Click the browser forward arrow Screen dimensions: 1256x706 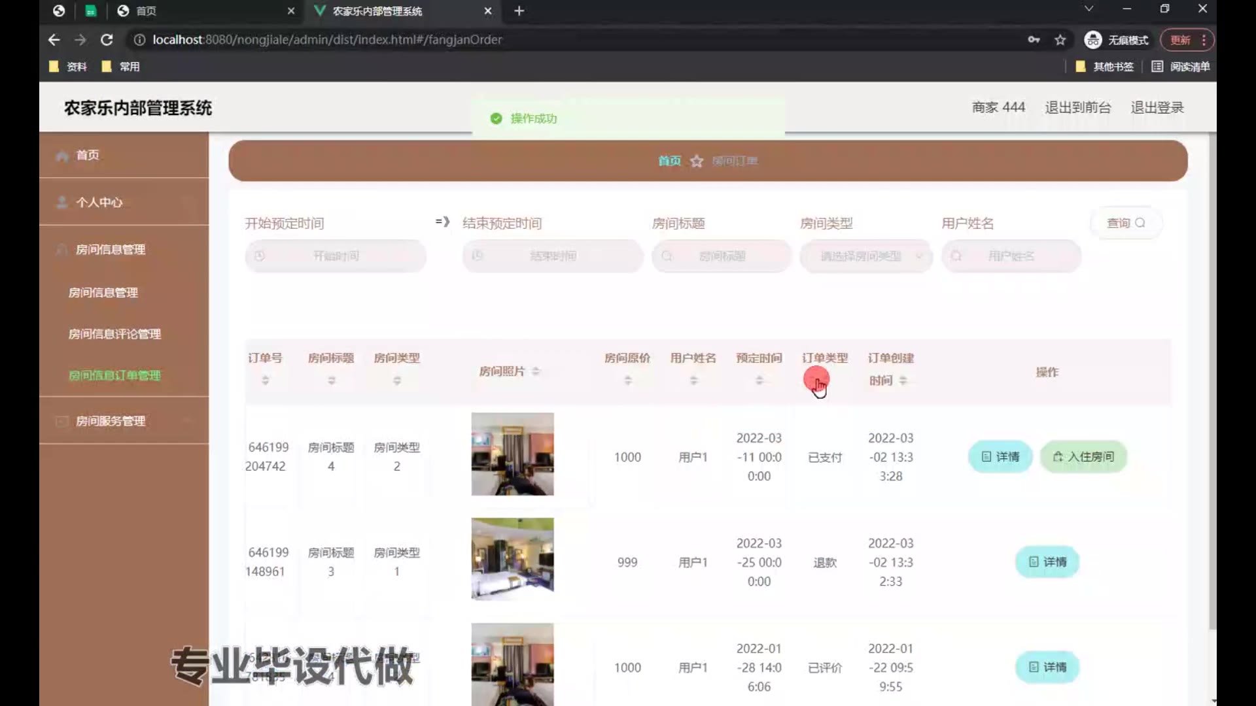pyautogui.click(x=80, y=40)
